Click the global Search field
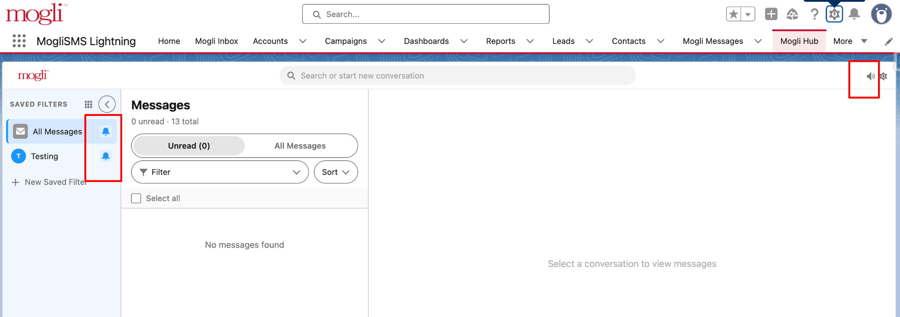The image size is (900, 317). (x=425, y=14)
